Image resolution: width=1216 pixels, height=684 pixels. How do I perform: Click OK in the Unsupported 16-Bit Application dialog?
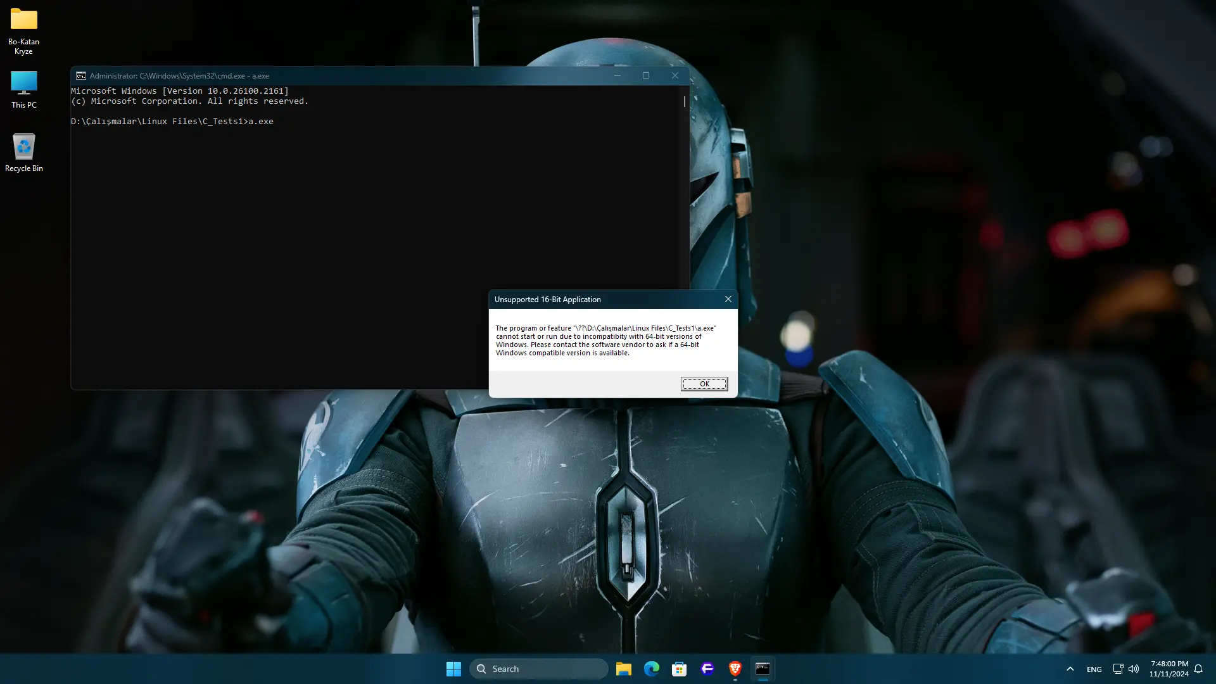click(704, 384)
